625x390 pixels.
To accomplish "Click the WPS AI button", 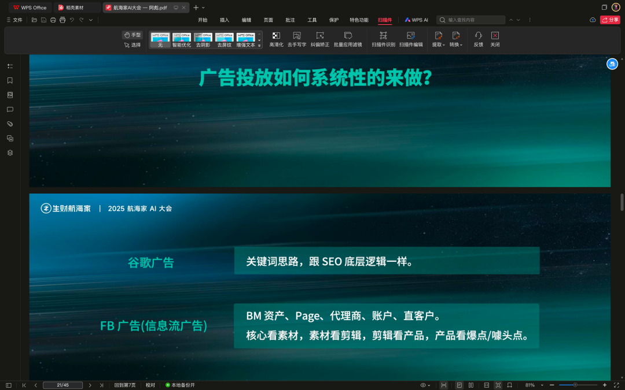I will [x=417, y=20].
